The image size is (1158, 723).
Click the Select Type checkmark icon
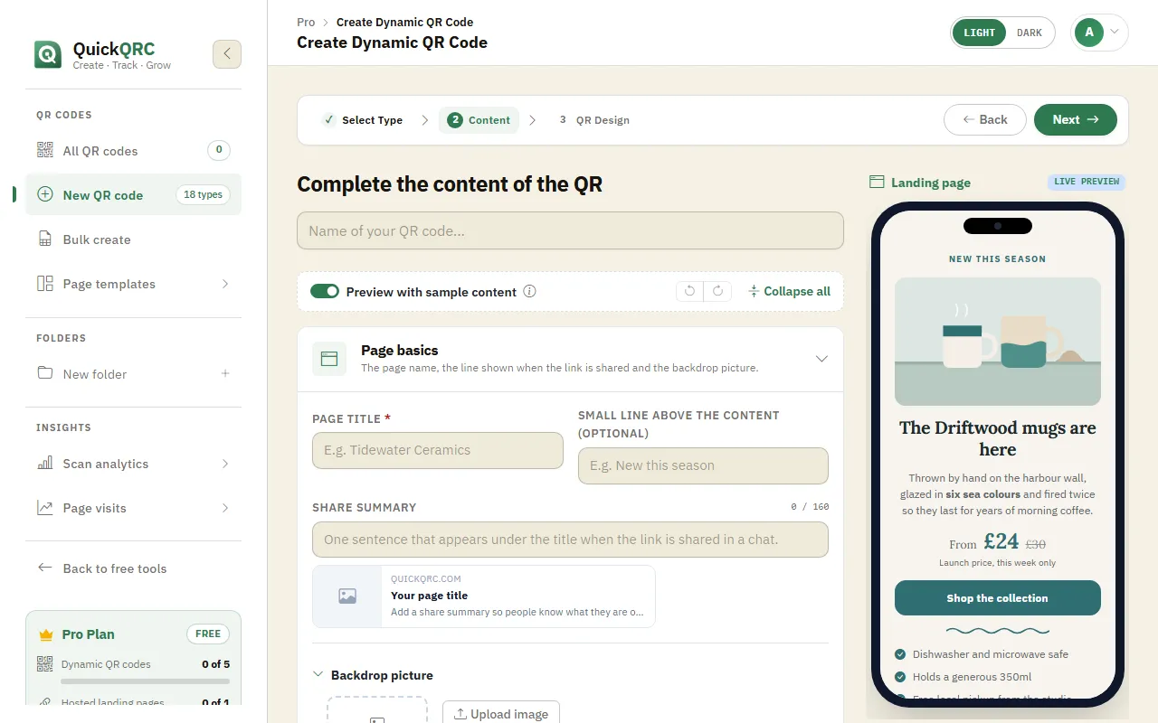(329, 120)
